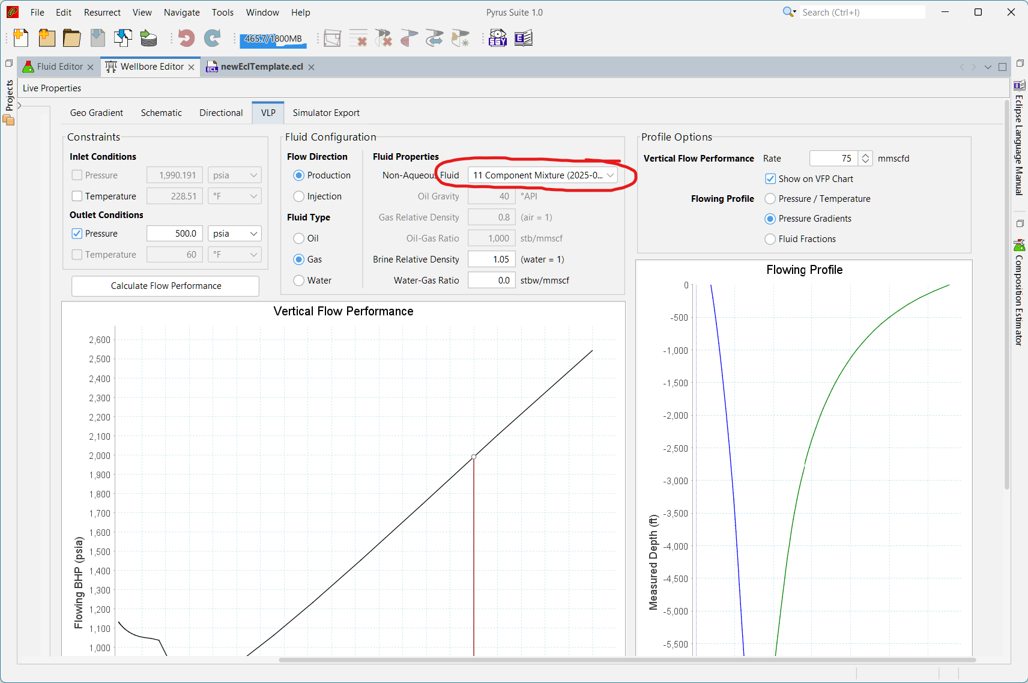Image resolution: width=1028 pixels, height=683 pixels.
Task: Toggle outlet Pressure constraint checkbox
Action: pos(77,233)
